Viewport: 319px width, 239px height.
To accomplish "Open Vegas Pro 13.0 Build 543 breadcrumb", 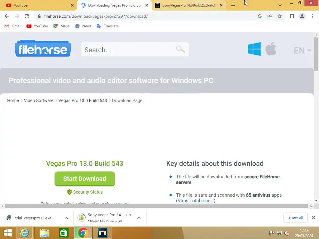I will click(83, 101).
